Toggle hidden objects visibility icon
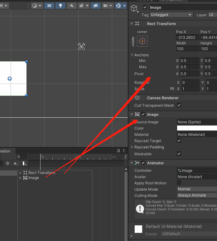217x241 pixels. (95, 6)
